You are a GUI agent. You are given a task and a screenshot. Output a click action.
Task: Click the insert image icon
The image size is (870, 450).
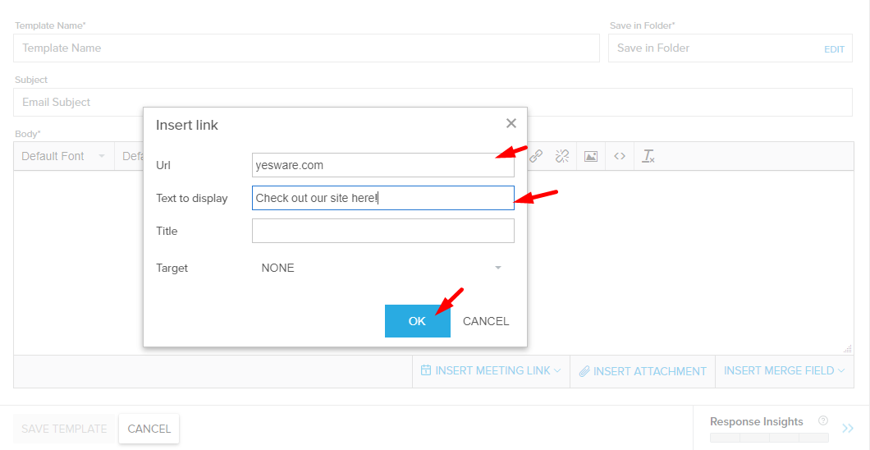tap(591, 156)
